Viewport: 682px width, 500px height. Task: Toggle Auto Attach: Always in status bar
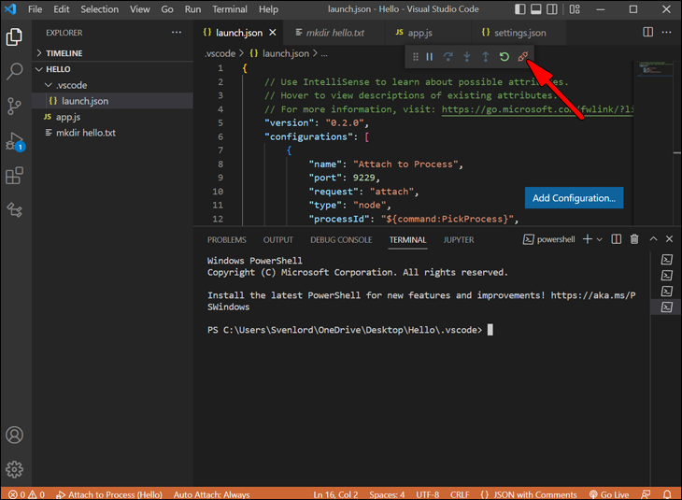211,493
